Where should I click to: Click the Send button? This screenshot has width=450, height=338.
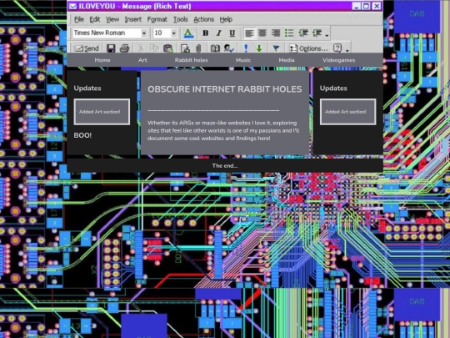pos(87,48)
